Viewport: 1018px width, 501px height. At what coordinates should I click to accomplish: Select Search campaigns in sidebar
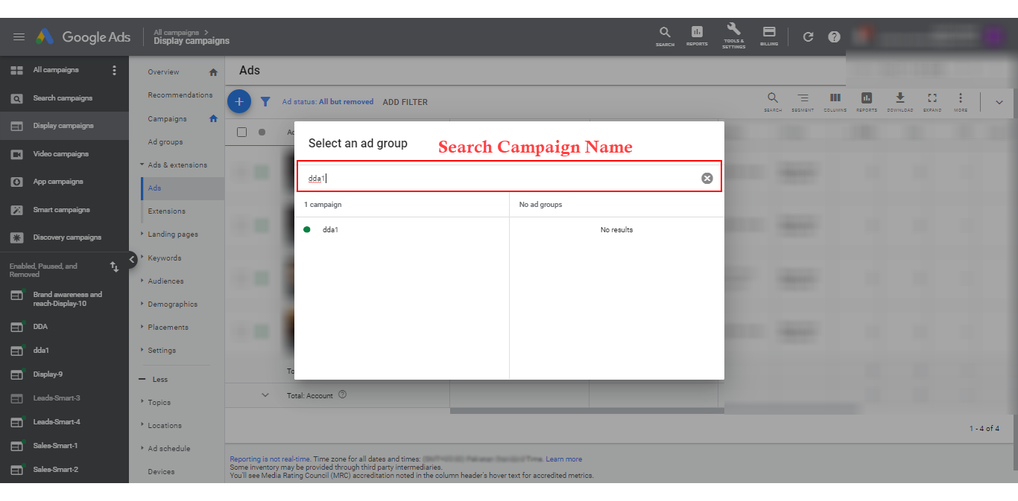(64, 98)
